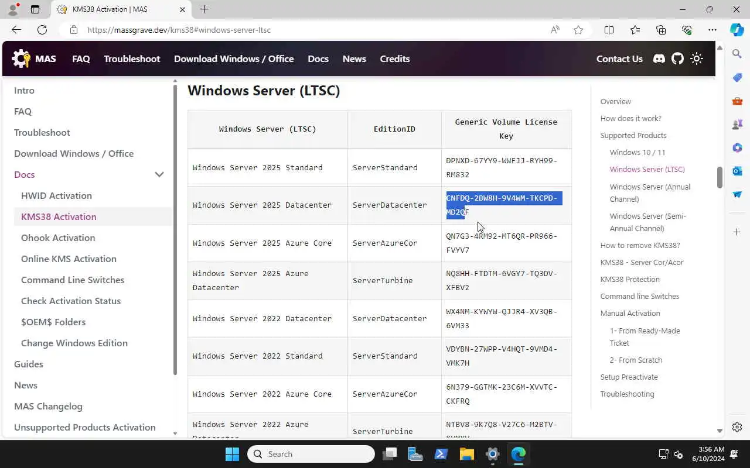Open the Tab actions menu icon
This screenshot has width=750, height=468.
[x=35, y=9]
